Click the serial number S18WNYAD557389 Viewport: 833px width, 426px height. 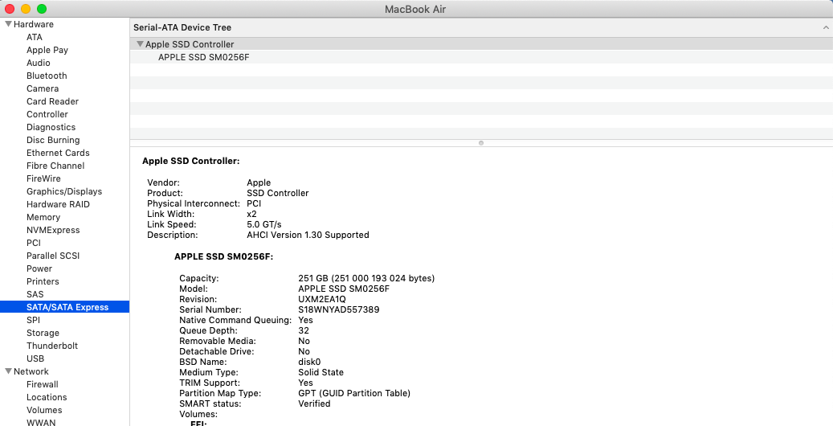[339, 309]
